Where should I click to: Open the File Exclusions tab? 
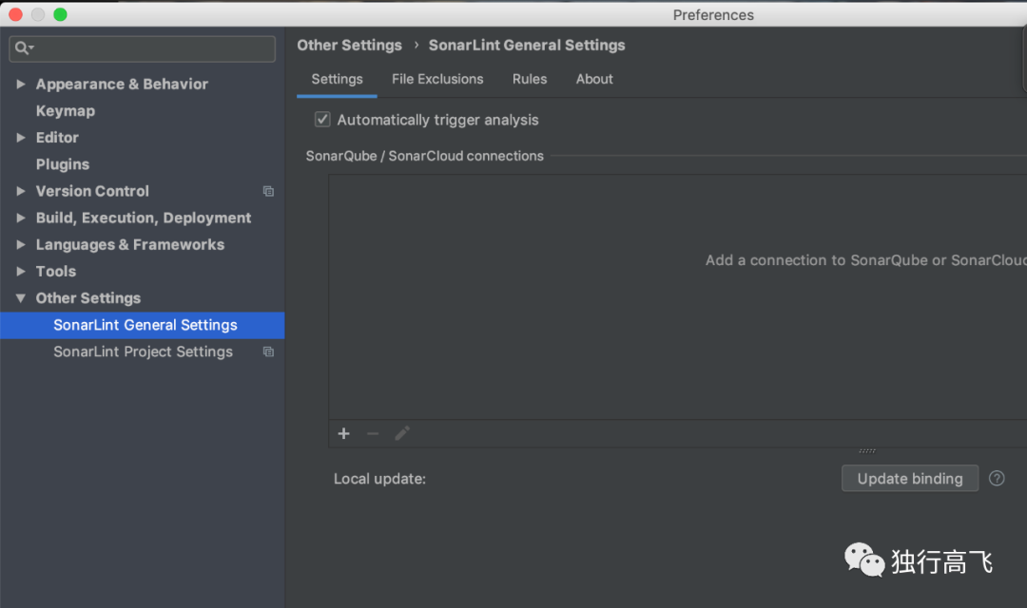pos(437,79)
